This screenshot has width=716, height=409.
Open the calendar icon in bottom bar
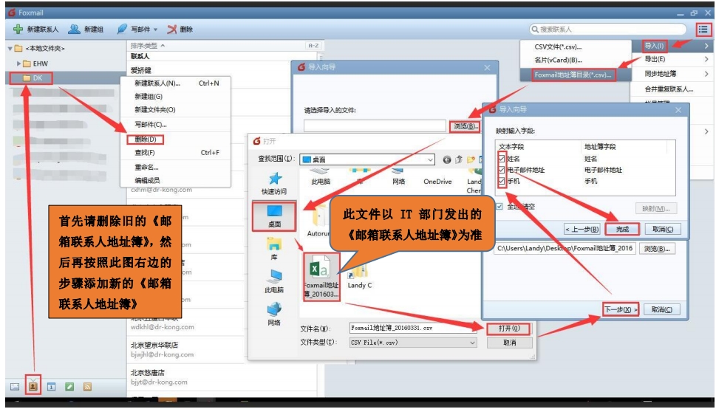tap(51, 387)
